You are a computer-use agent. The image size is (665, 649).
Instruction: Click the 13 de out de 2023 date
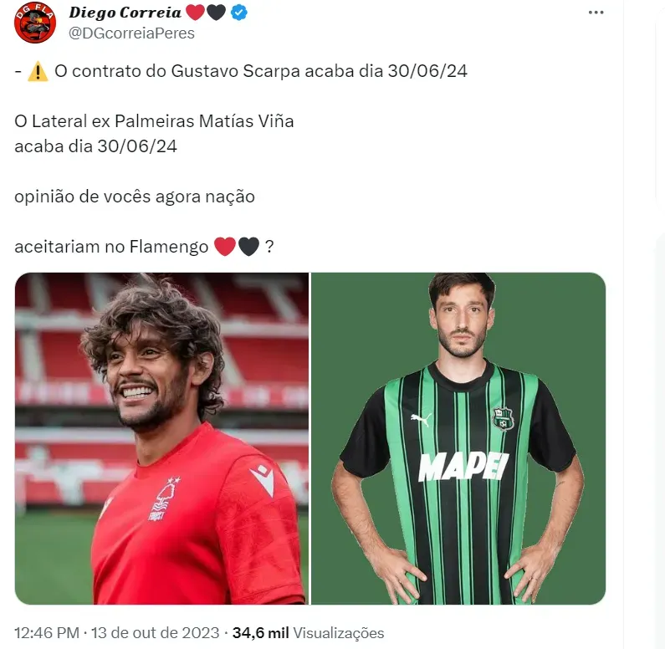[x=156, y=633]
